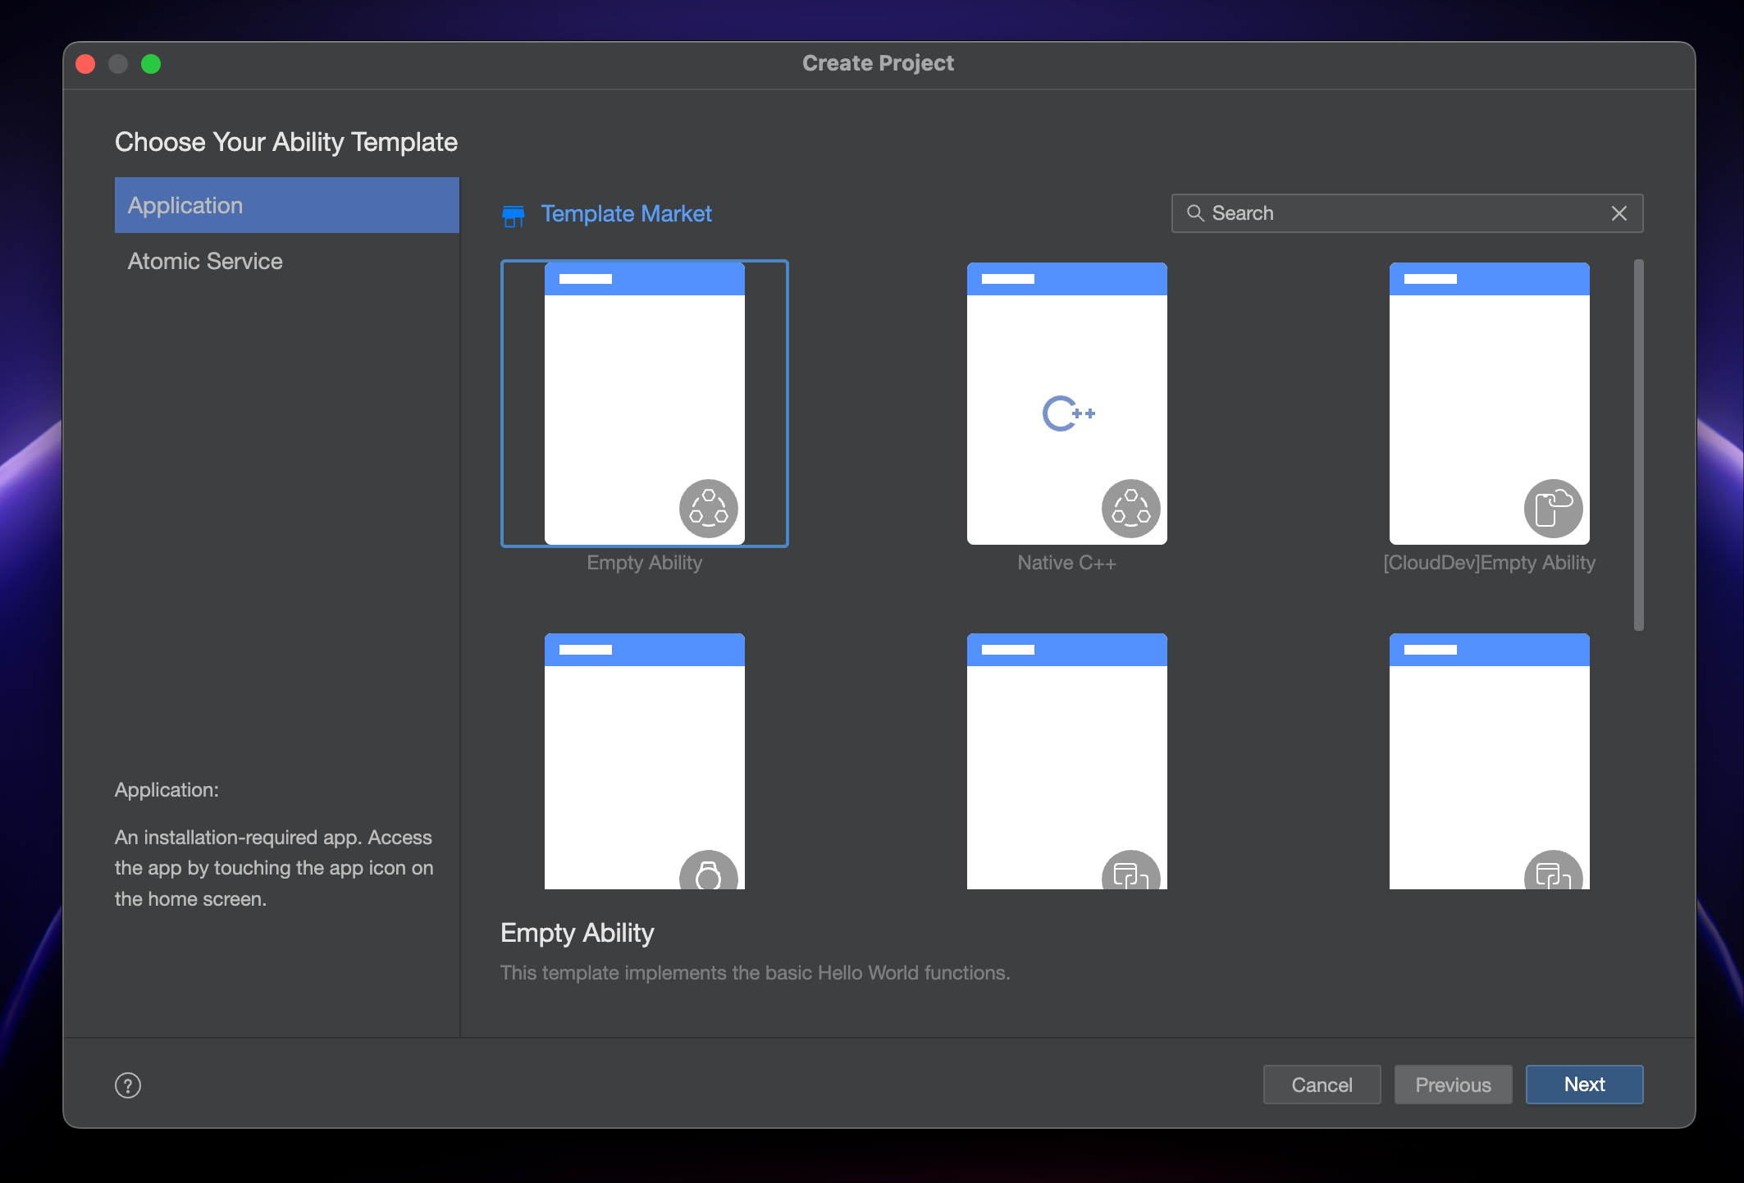Close the Create Project window with red button

click(85, 64)
